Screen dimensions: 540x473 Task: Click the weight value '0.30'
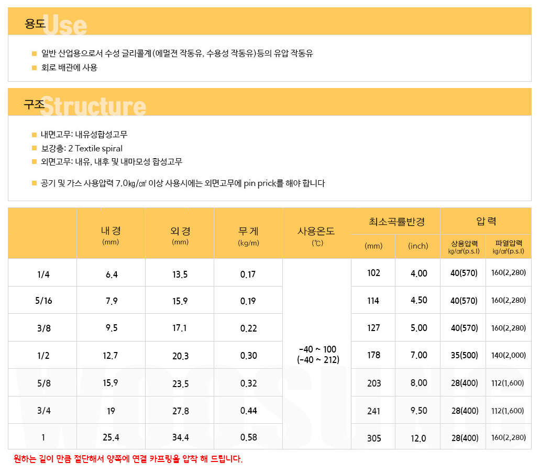tap(249, 356)
